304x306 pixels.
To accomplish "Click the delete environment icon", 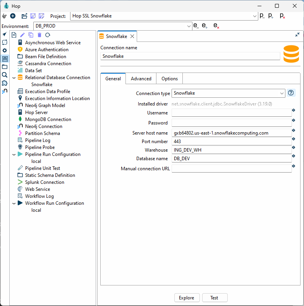I will [x=216, y=26].
